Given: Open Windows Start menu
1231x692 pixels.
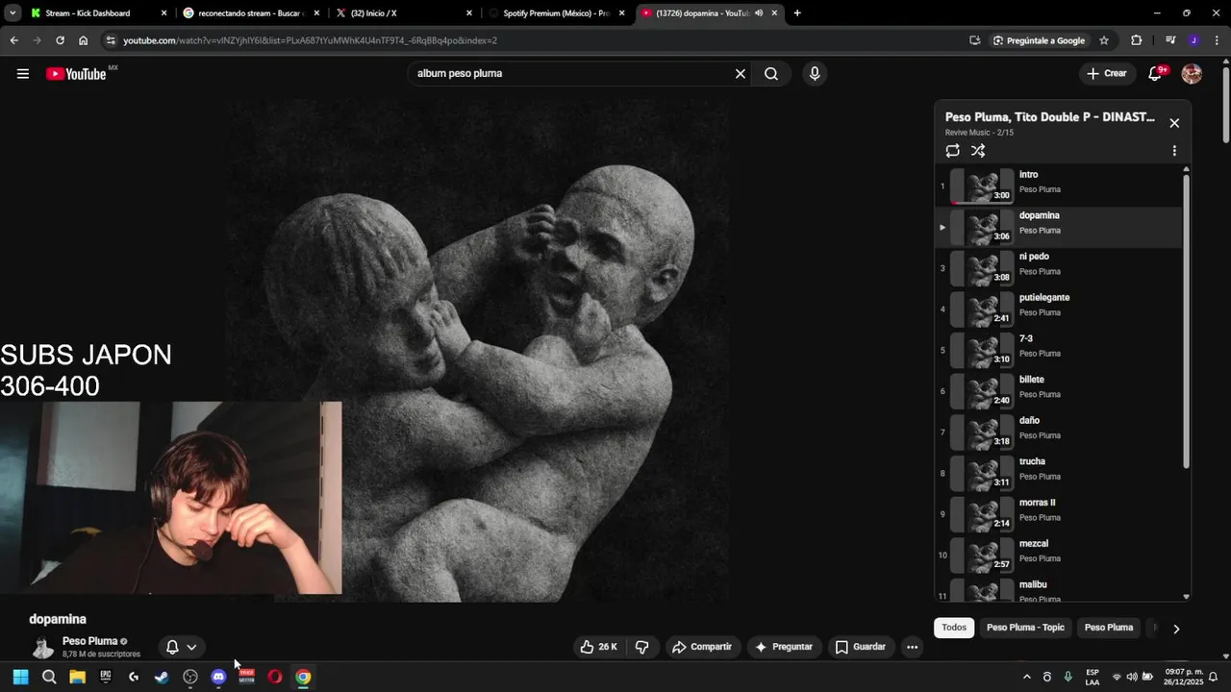Looking at the screenshot, I should pyautogui.click(x=20, y=677).
